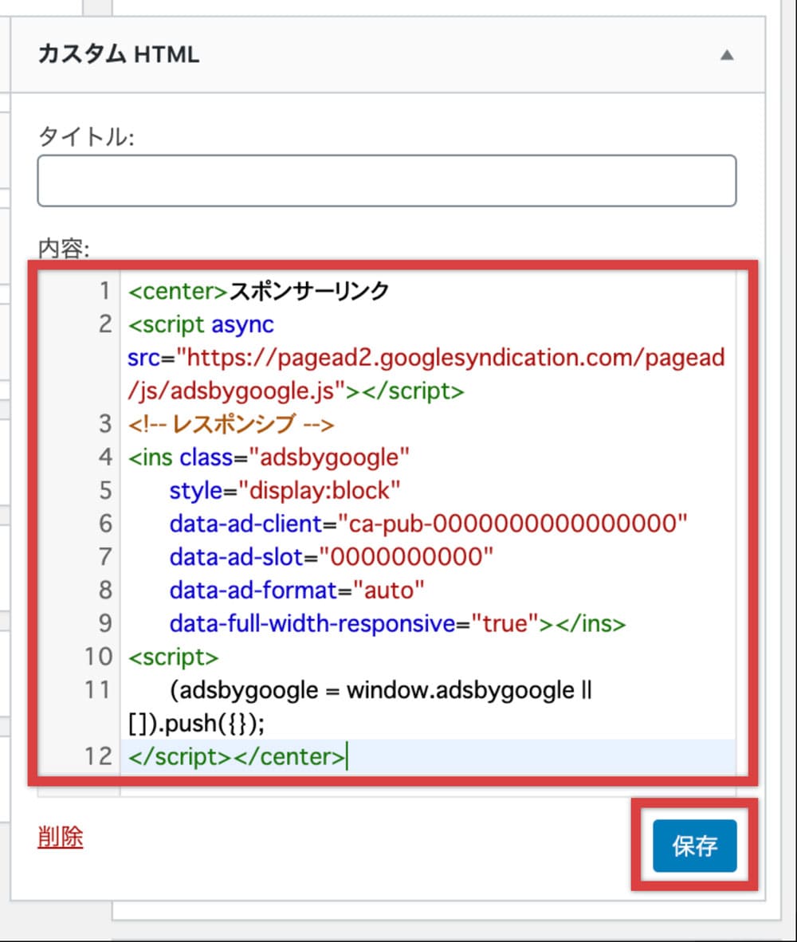Click the '[]).push({});' code line
The height and width of the screenshot is (942, 797).
coord(196,724)
